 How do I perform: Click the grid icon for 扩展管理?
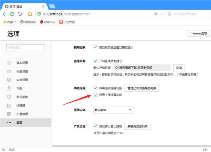(9, 114)
